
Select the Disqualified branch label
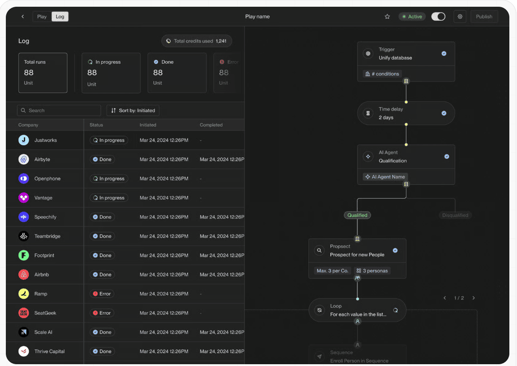pyautogui.click(x=455, y=215)
